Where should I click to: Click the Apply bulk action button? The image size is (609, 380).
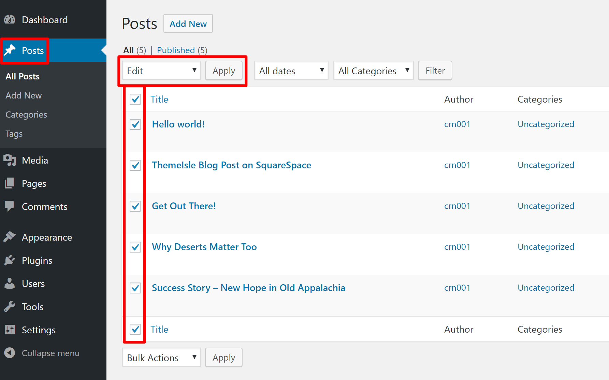click(x=223, y=71)
